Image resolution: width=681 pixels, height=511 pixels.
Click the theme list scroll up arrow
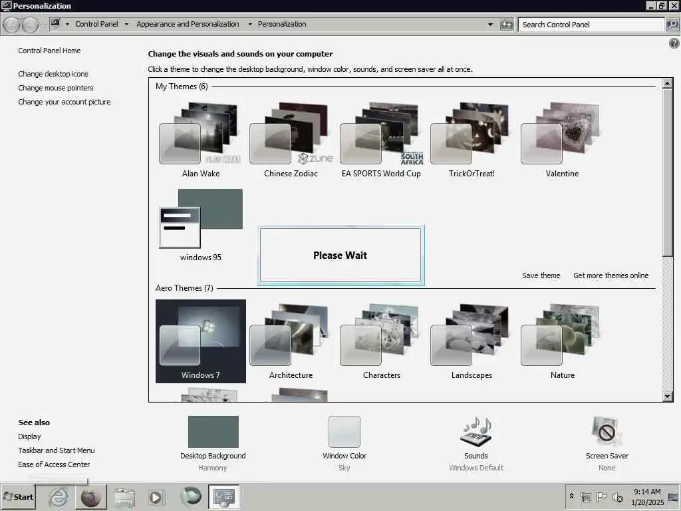[668, 83]
